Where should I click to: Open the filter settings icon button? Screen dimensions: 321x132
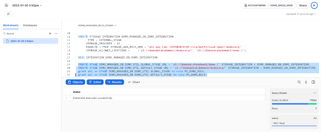pos(8,14)
